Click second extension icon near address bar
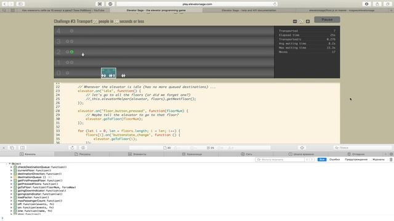 coord(110,4)
